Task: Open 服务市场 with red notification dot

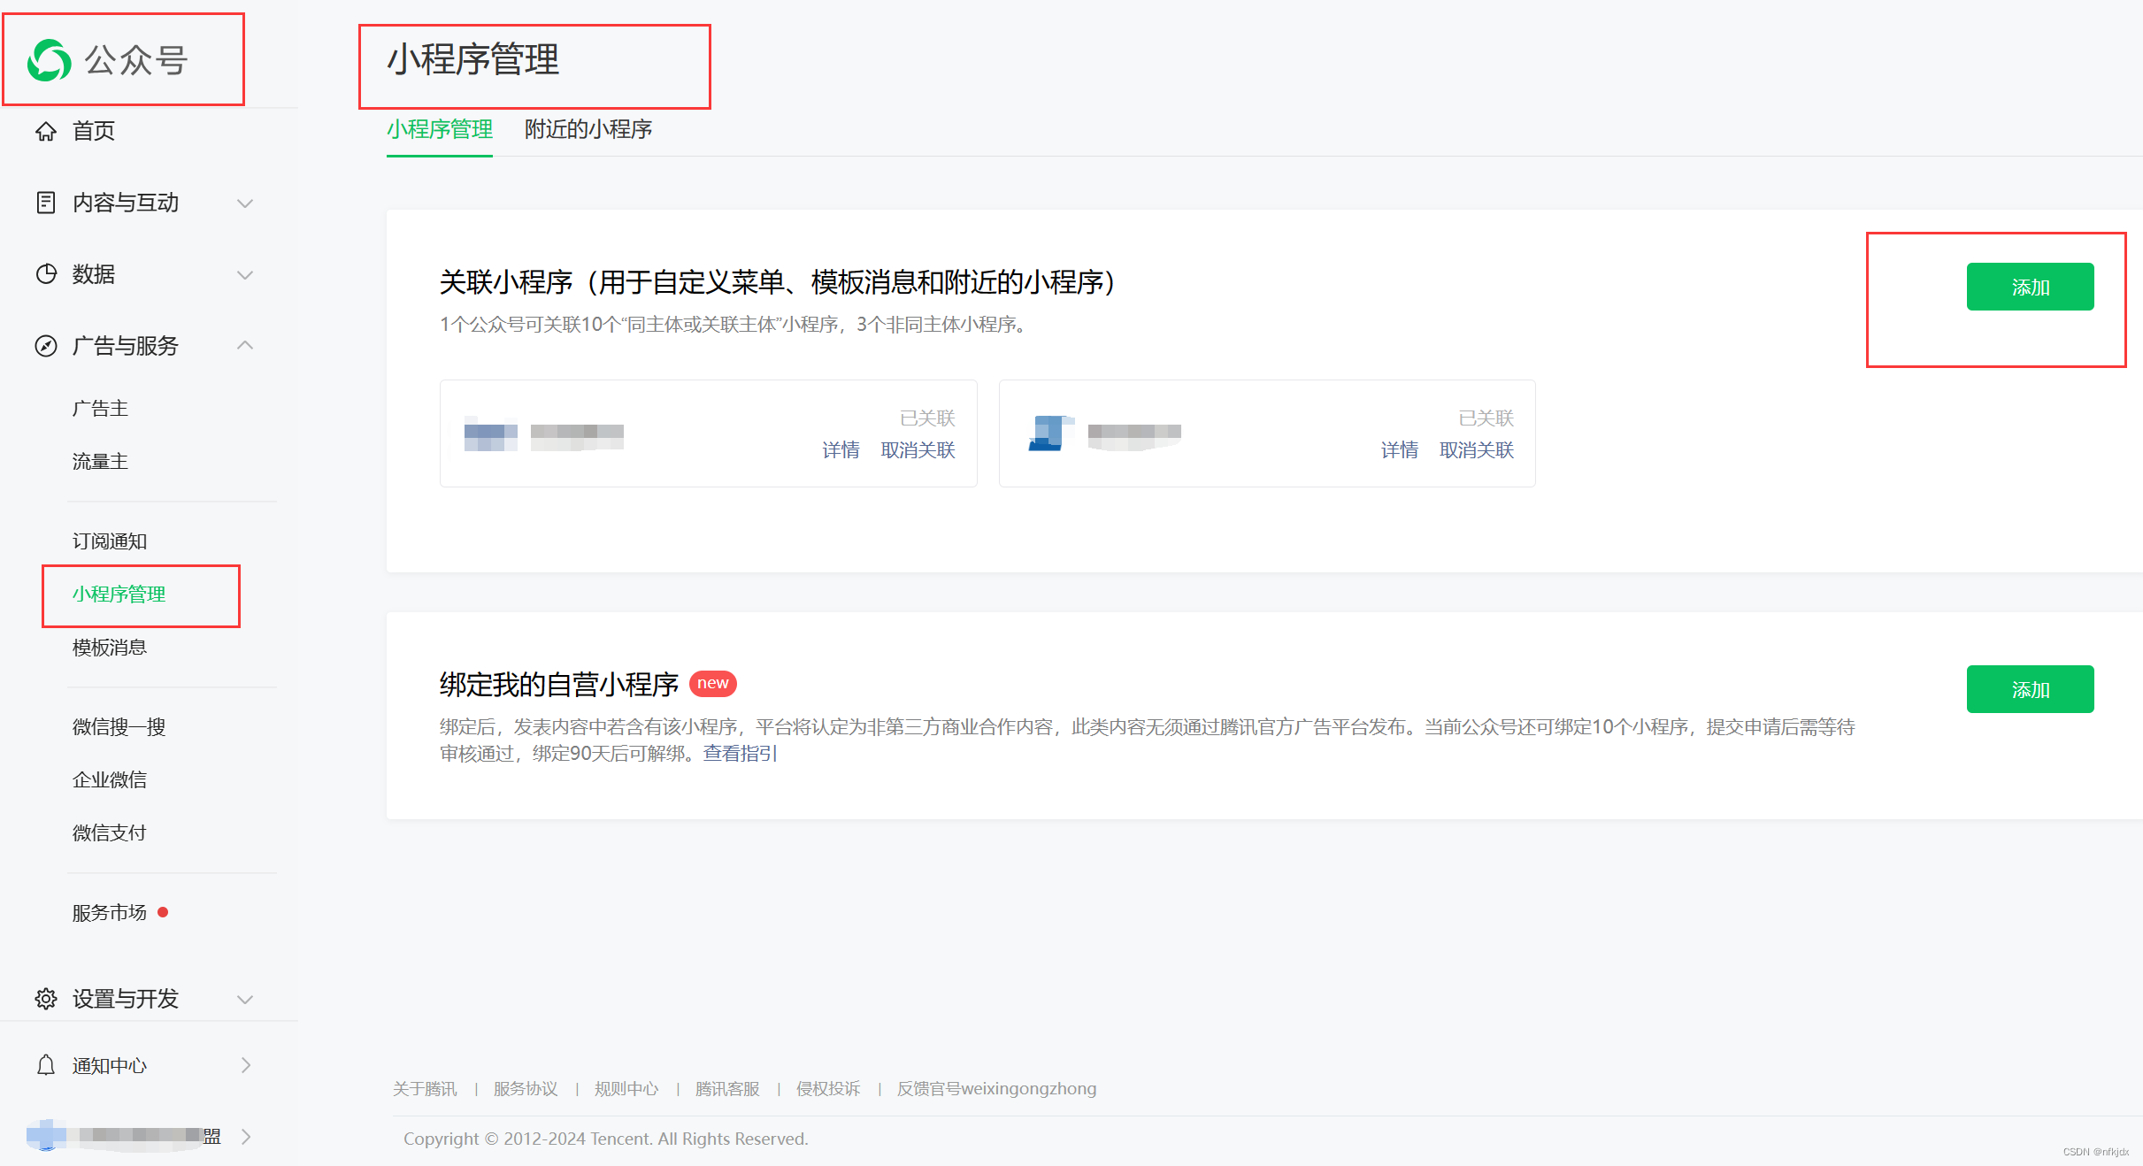Action: (110, 912)
